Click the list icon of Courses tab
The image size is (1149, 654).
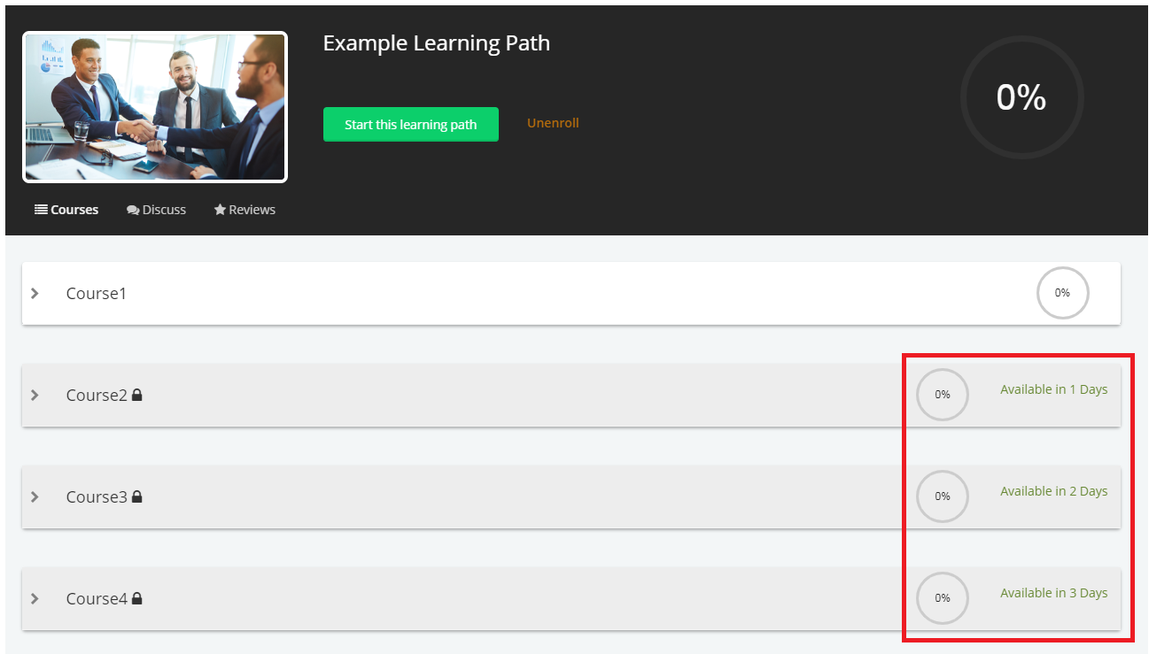[41, 210]
